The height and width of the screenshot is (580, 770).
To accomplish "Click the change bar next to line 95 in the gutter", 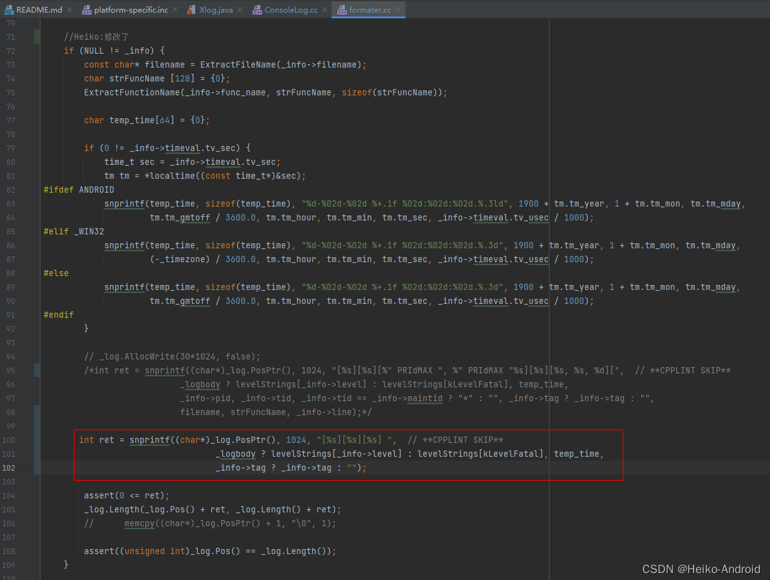I will (36, 370).
